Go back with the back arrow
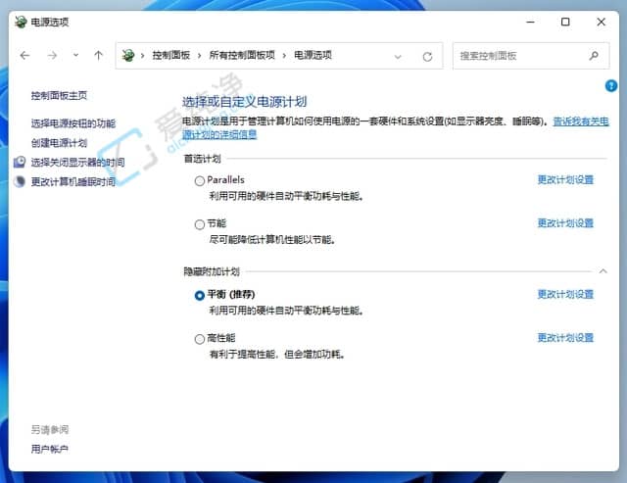 tap(24, 55)
